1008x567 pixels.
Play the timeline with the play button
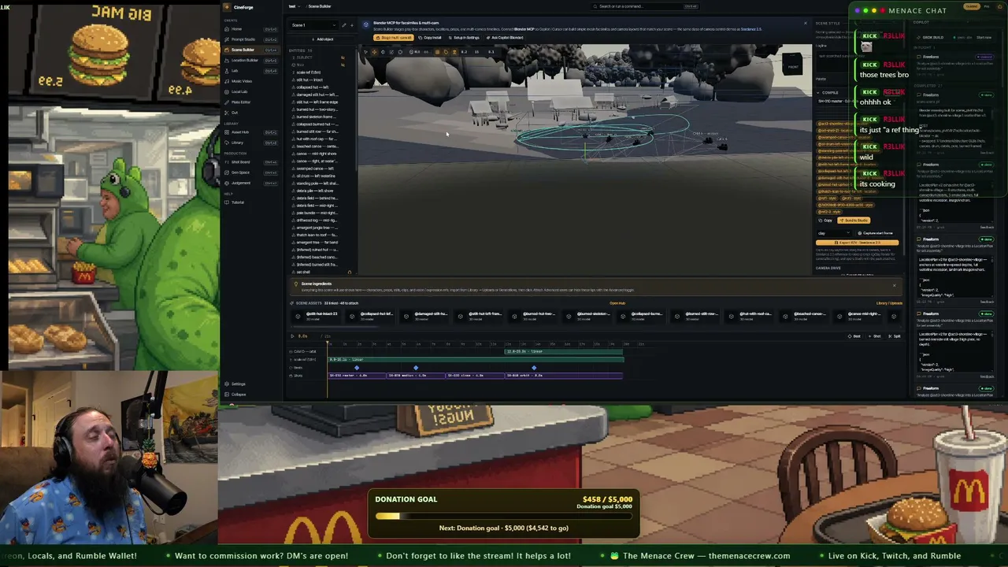(x=293, y=336)
